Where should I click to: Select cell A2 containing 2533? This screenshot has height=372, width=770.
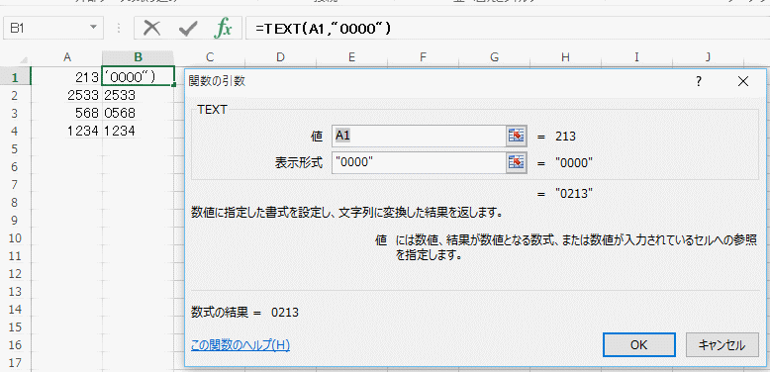click(x=66, y=95)
